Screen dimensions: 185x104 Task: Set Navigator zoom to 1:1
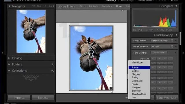45,6
